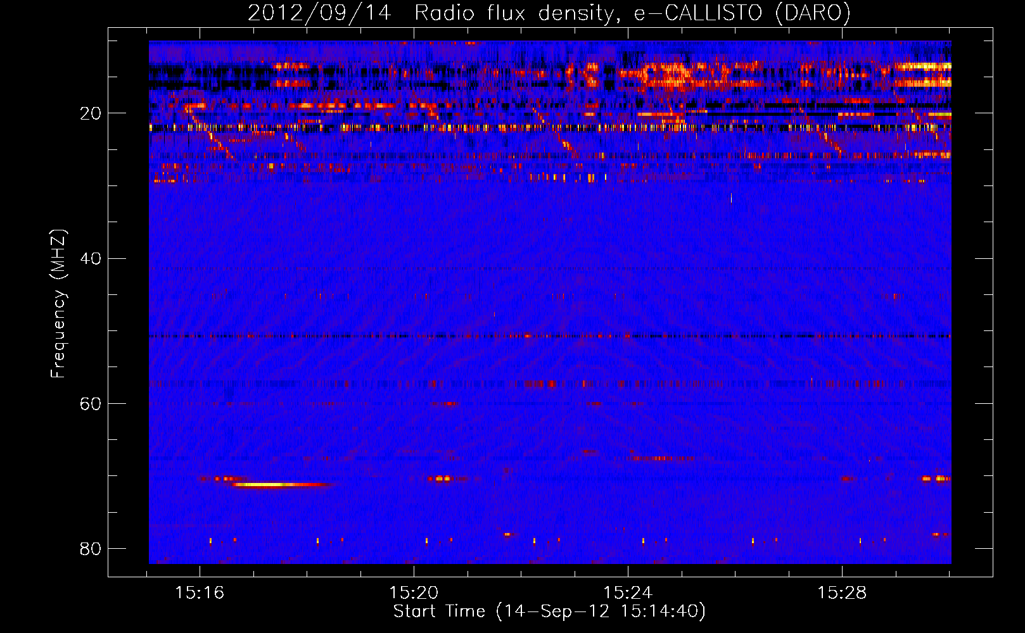Click the 15:16 time axis label

pyautogui.click(x=200, y=593)
